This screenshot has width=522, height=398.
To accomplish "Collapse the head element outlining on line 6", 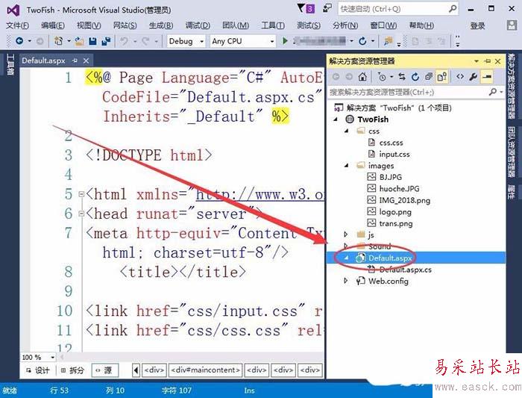I will pyautogui.click(x=81, y=214).
